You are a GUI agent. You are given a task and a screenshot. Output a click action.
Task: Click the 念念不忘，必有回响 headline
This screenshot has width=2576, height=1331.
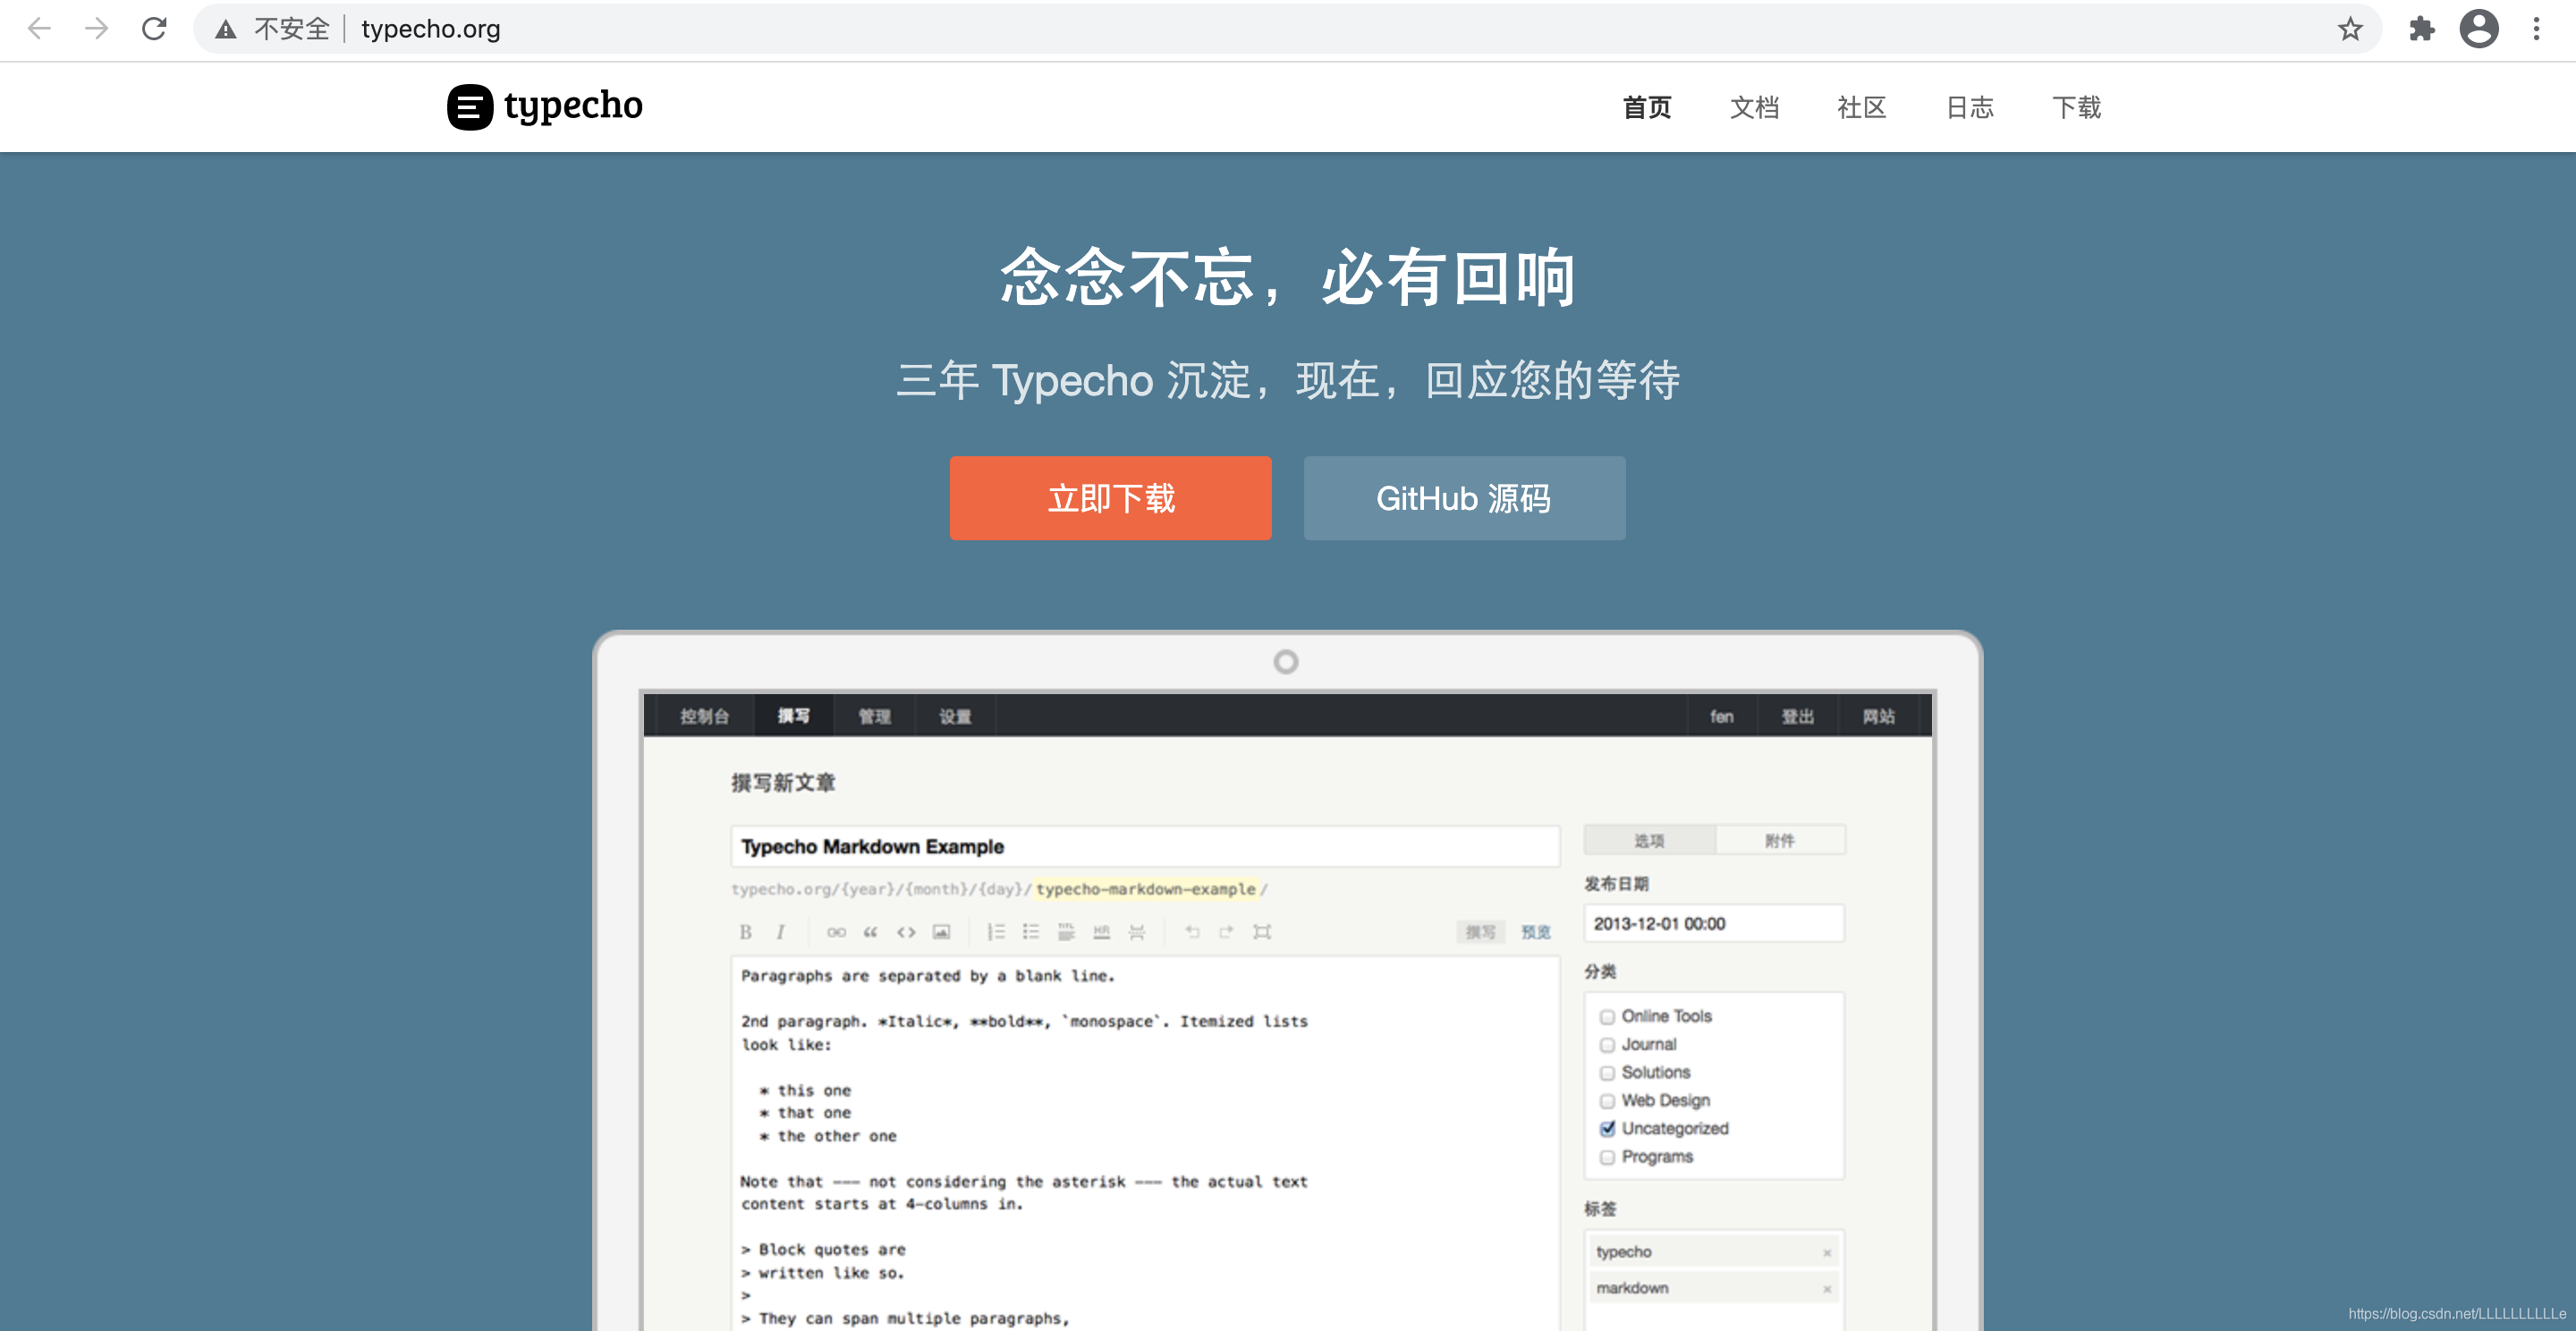(1288, 277)
